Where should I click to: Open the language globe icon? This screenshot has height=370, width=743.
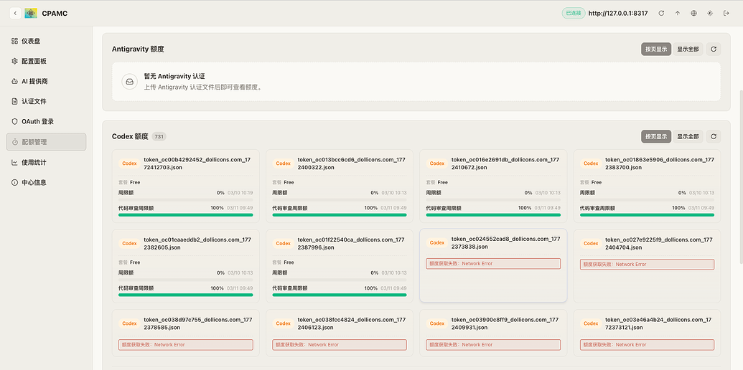tap(693, 13)
